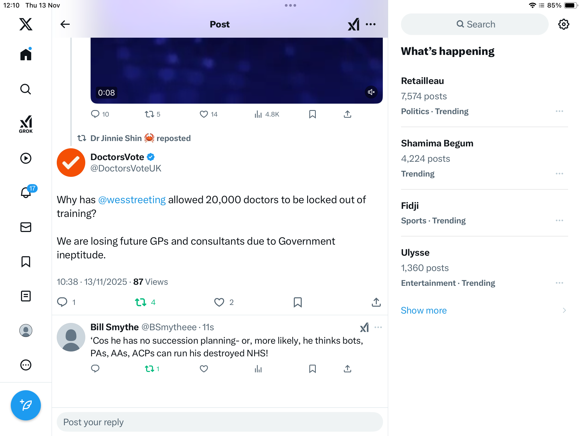Click Show more under trends

pos(424,310)
